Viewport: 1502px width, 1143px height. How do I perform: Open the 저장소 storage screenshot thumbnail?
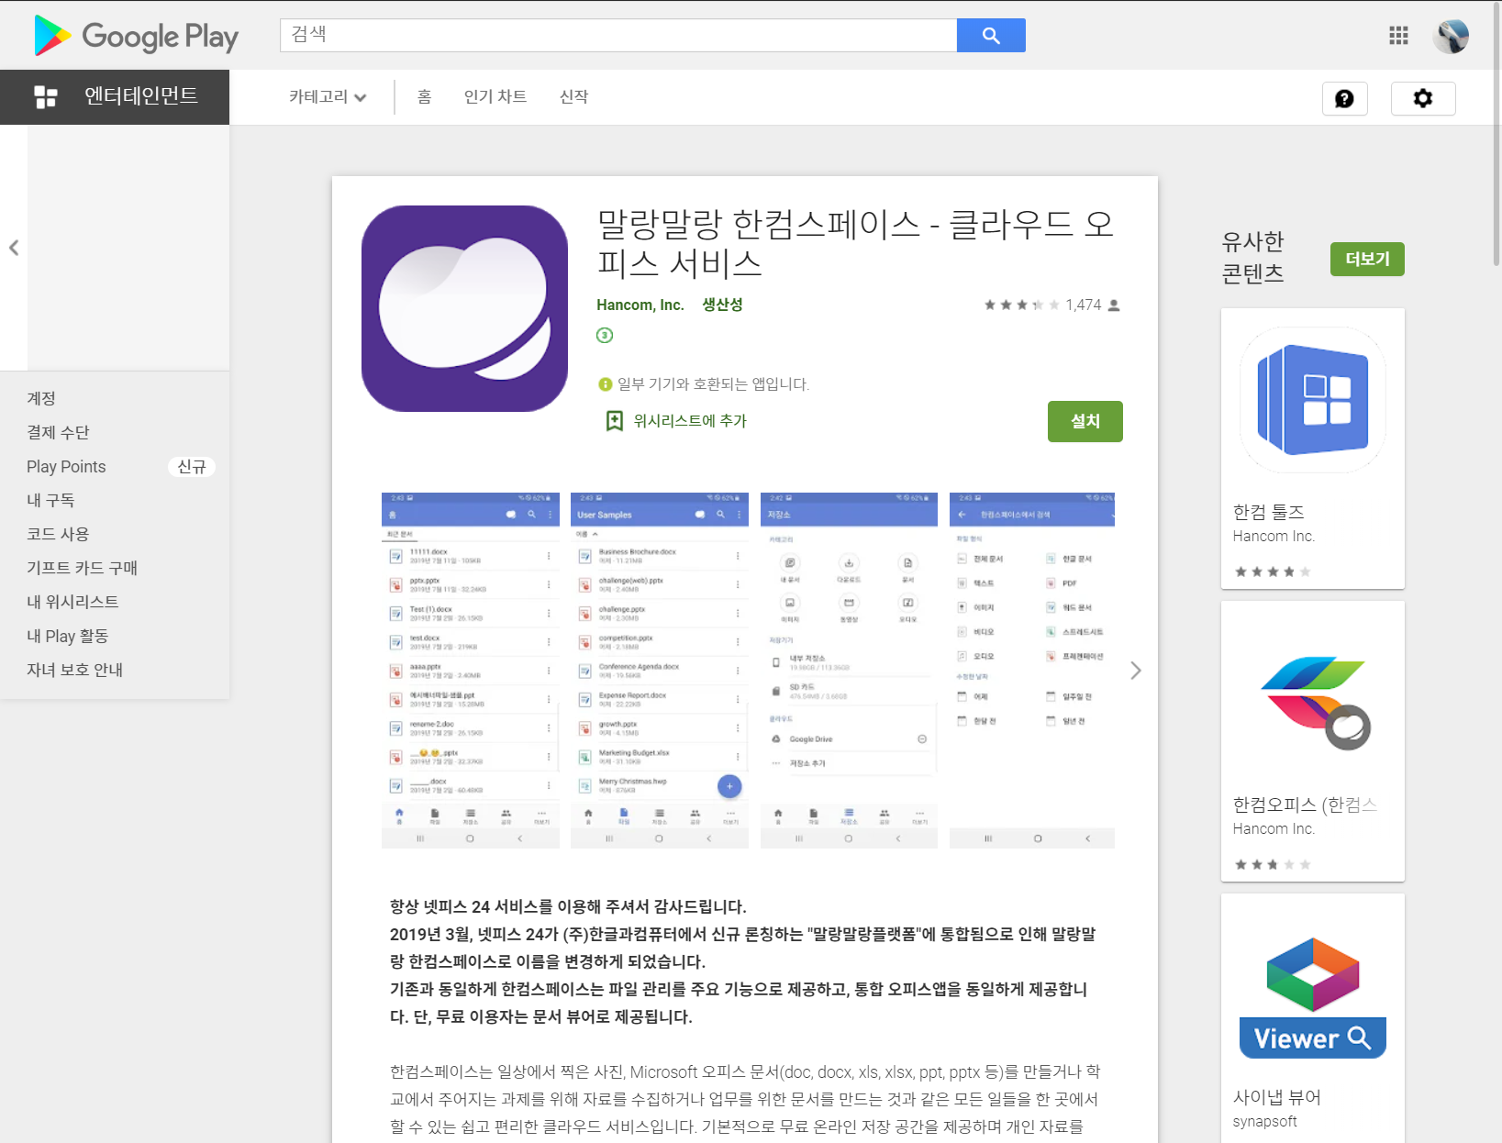pos(850,671)
